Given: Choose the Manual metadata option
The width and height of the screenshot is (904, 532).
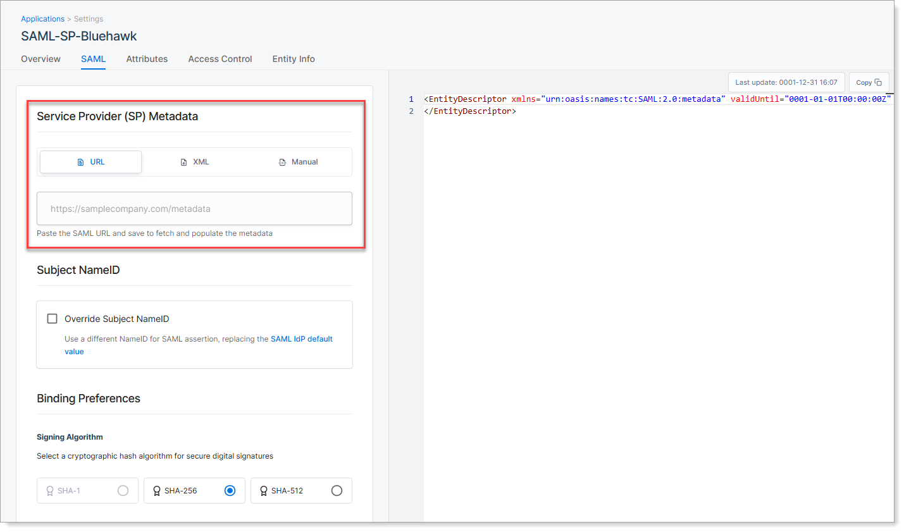Looking at the screenshot, I should pos(298,162).
